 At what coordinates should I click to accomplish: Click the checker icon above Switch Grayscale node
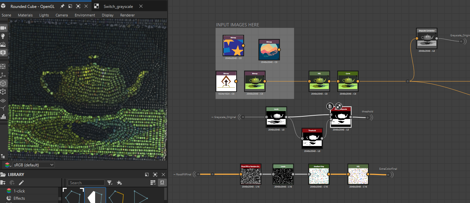pyautogui.click(x=339, y=106)
